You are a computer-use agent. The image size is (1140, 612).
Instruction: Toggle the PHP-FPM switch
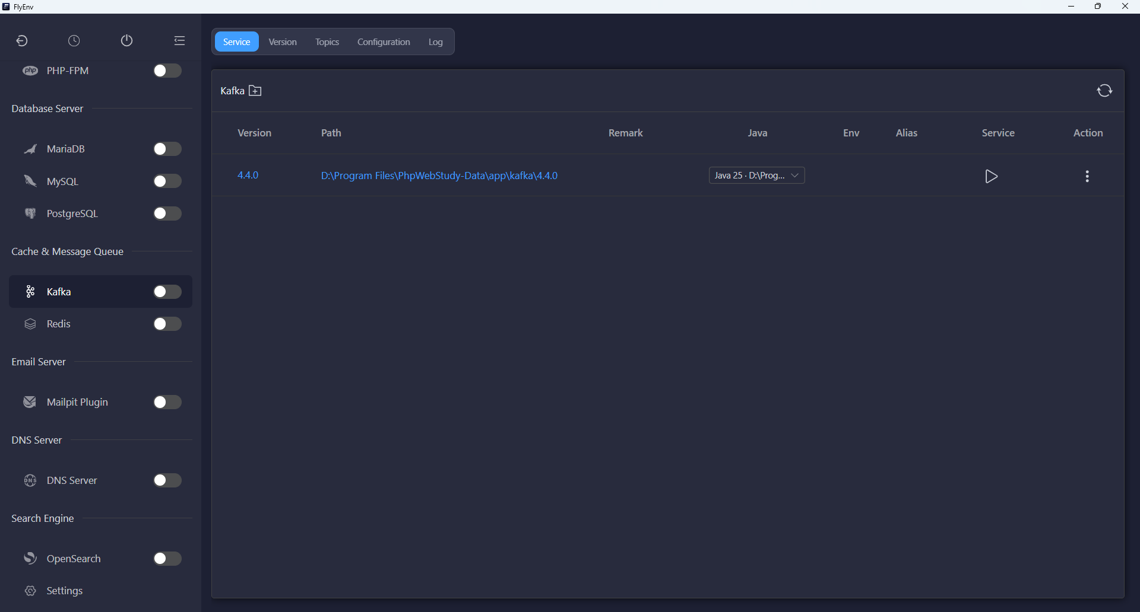click(x=167, y=71)
